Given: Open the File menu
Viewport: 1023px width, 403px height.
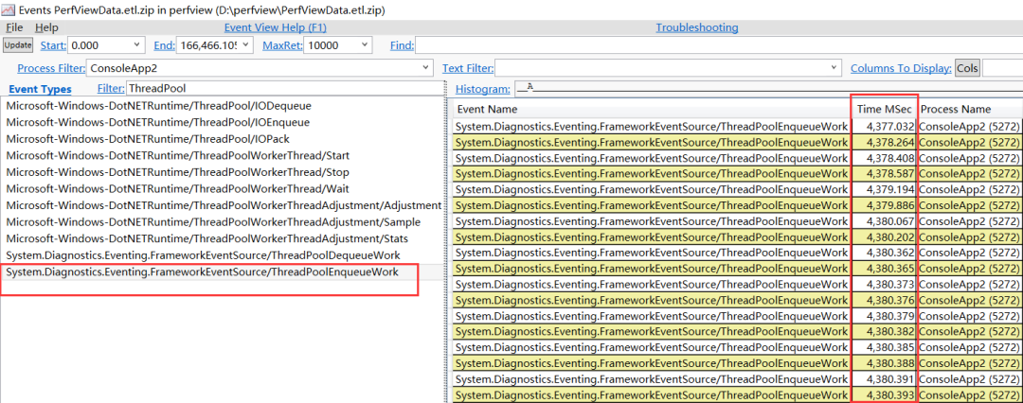Looking at the screenshot, I should (14, 27).
